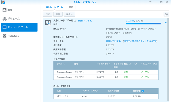Click the vertical scrollbar of the pool panel
Image resolution: width=171 pixels, height=102 pixels.
point(168,60)
